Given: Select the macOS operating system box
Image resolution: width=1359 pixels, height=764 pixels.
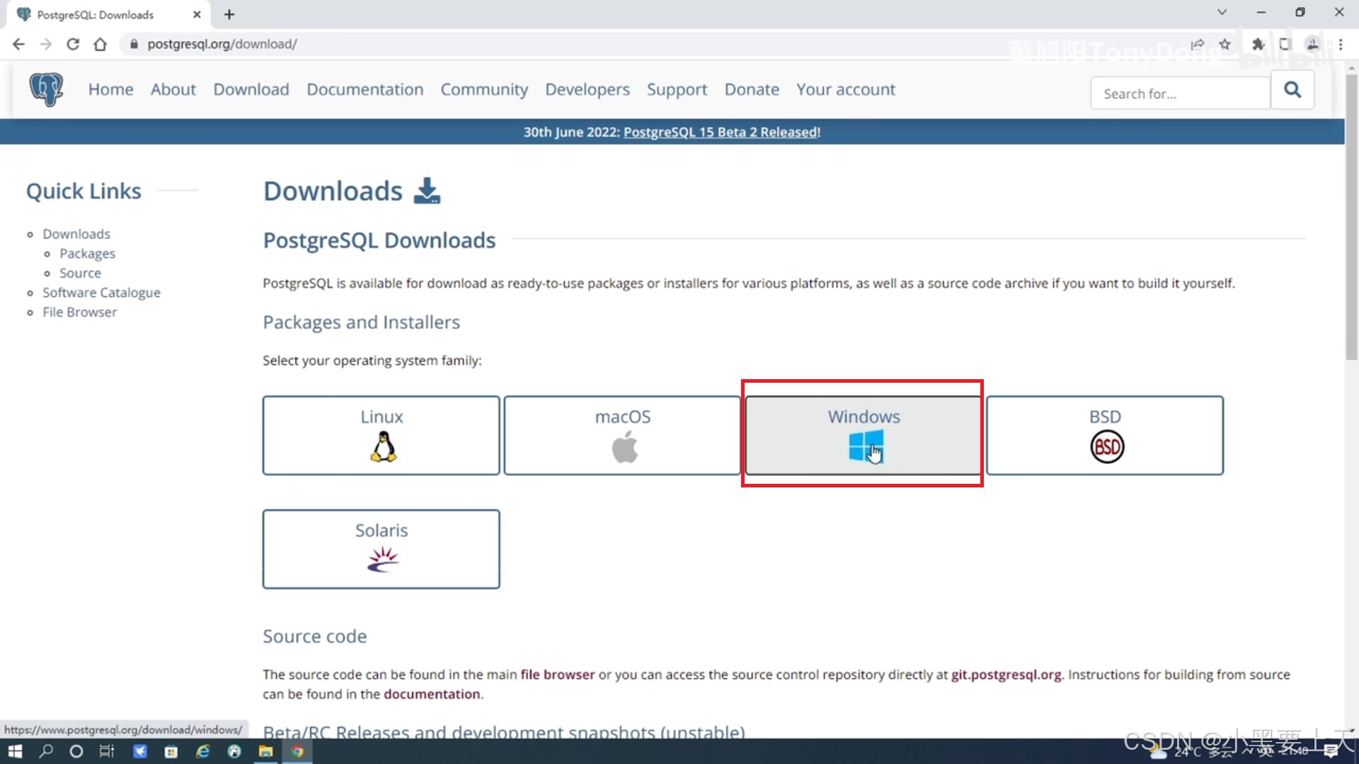Looking at the screenshot, I should point(622,435).
